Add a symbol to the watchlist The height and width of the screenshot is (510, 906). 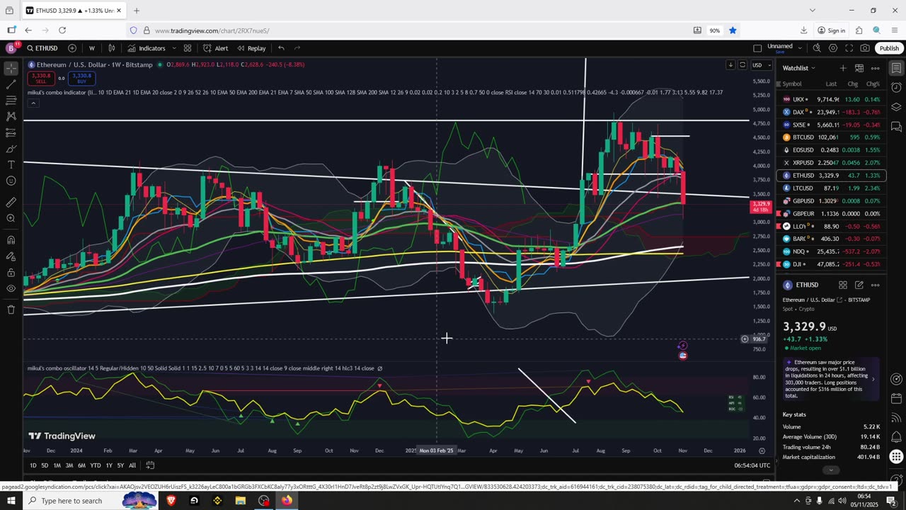coord(843,68)
